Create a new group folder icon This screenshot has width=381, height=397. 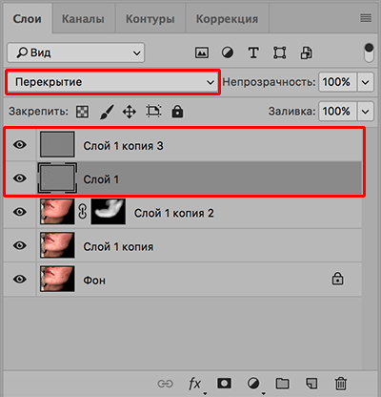coord(282,384)
